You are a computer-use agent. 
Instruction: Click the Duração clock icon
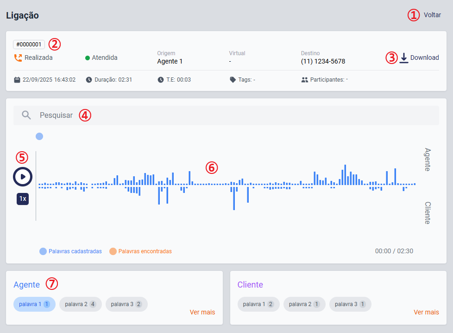click(x=89, y=80)
